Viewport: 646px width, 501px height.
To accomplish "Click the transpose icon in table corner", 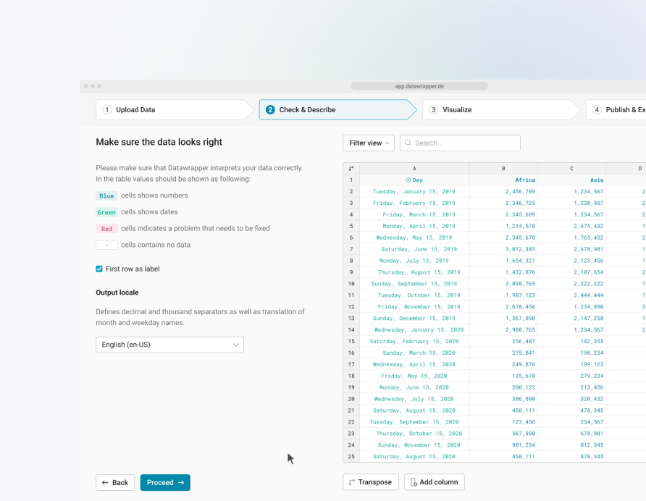I will tap(351, 169).
